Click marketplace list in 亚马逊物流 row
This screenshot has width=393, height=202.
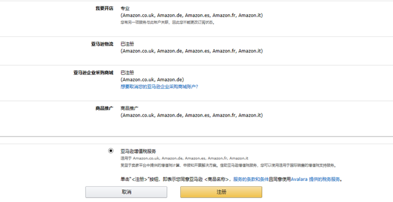tap(192, 51)
